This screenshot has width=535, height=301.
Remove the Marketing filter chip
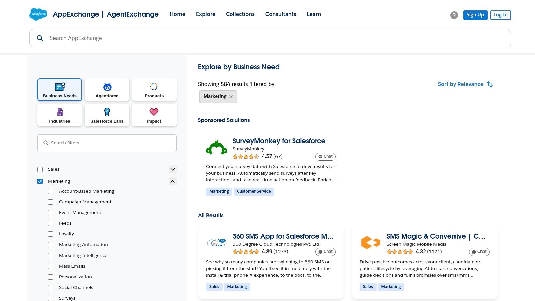(x=231, y=97)
